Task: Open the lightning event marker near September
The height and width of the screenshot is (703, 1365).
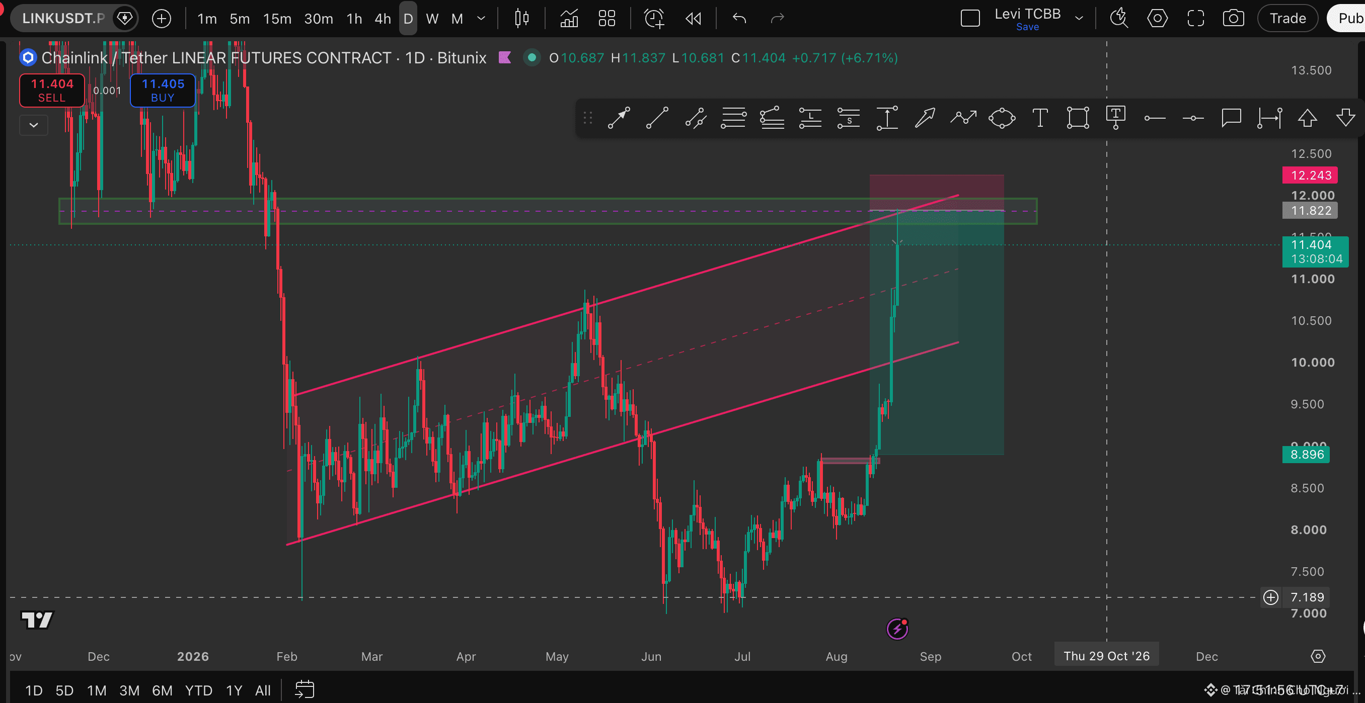Action: (897, 630)
